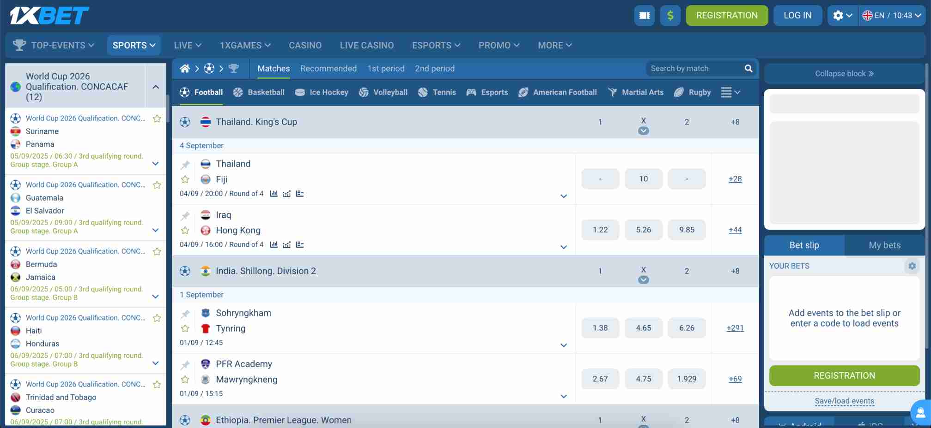931x428 pixels.
Task: Click the green REGISTRATION button in header
Action: [727, 15]
